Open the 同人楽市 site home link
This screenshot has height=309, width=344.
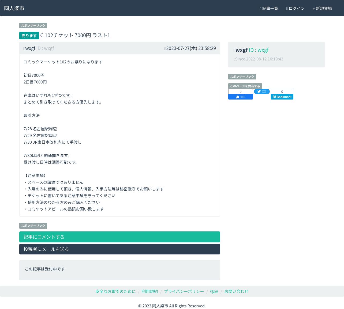pos(14,8)
